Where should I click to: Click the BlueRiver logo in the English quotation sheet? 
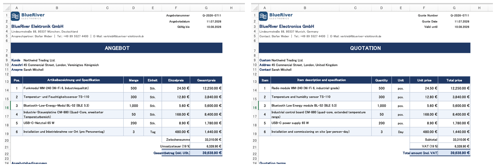[x=276, y=16]
